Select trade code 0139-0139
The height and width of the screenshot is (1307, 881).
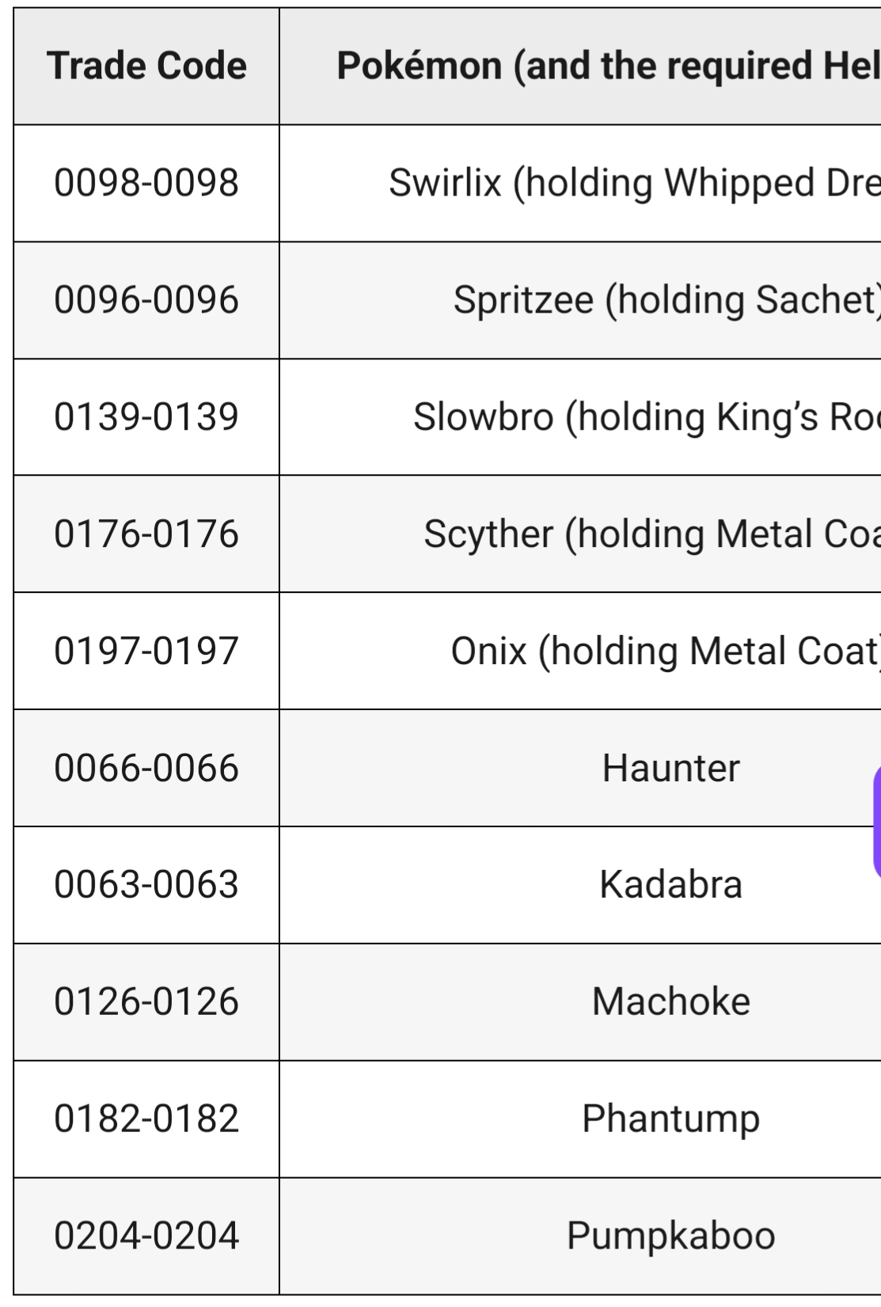tap(146, 417)
